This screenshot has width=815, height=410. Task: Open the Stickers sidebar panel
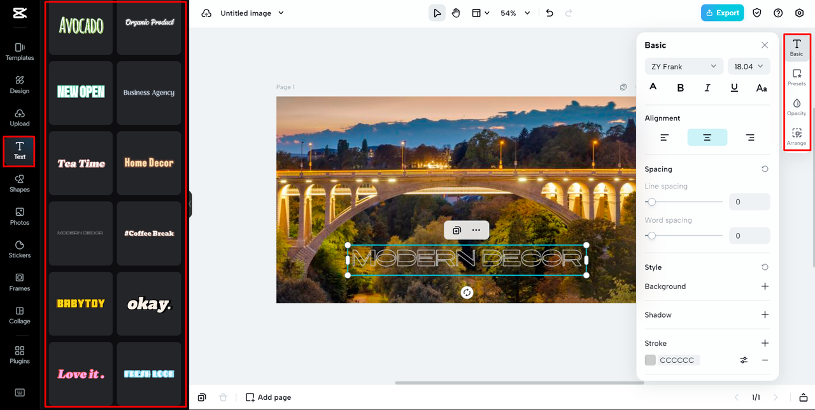19,250
